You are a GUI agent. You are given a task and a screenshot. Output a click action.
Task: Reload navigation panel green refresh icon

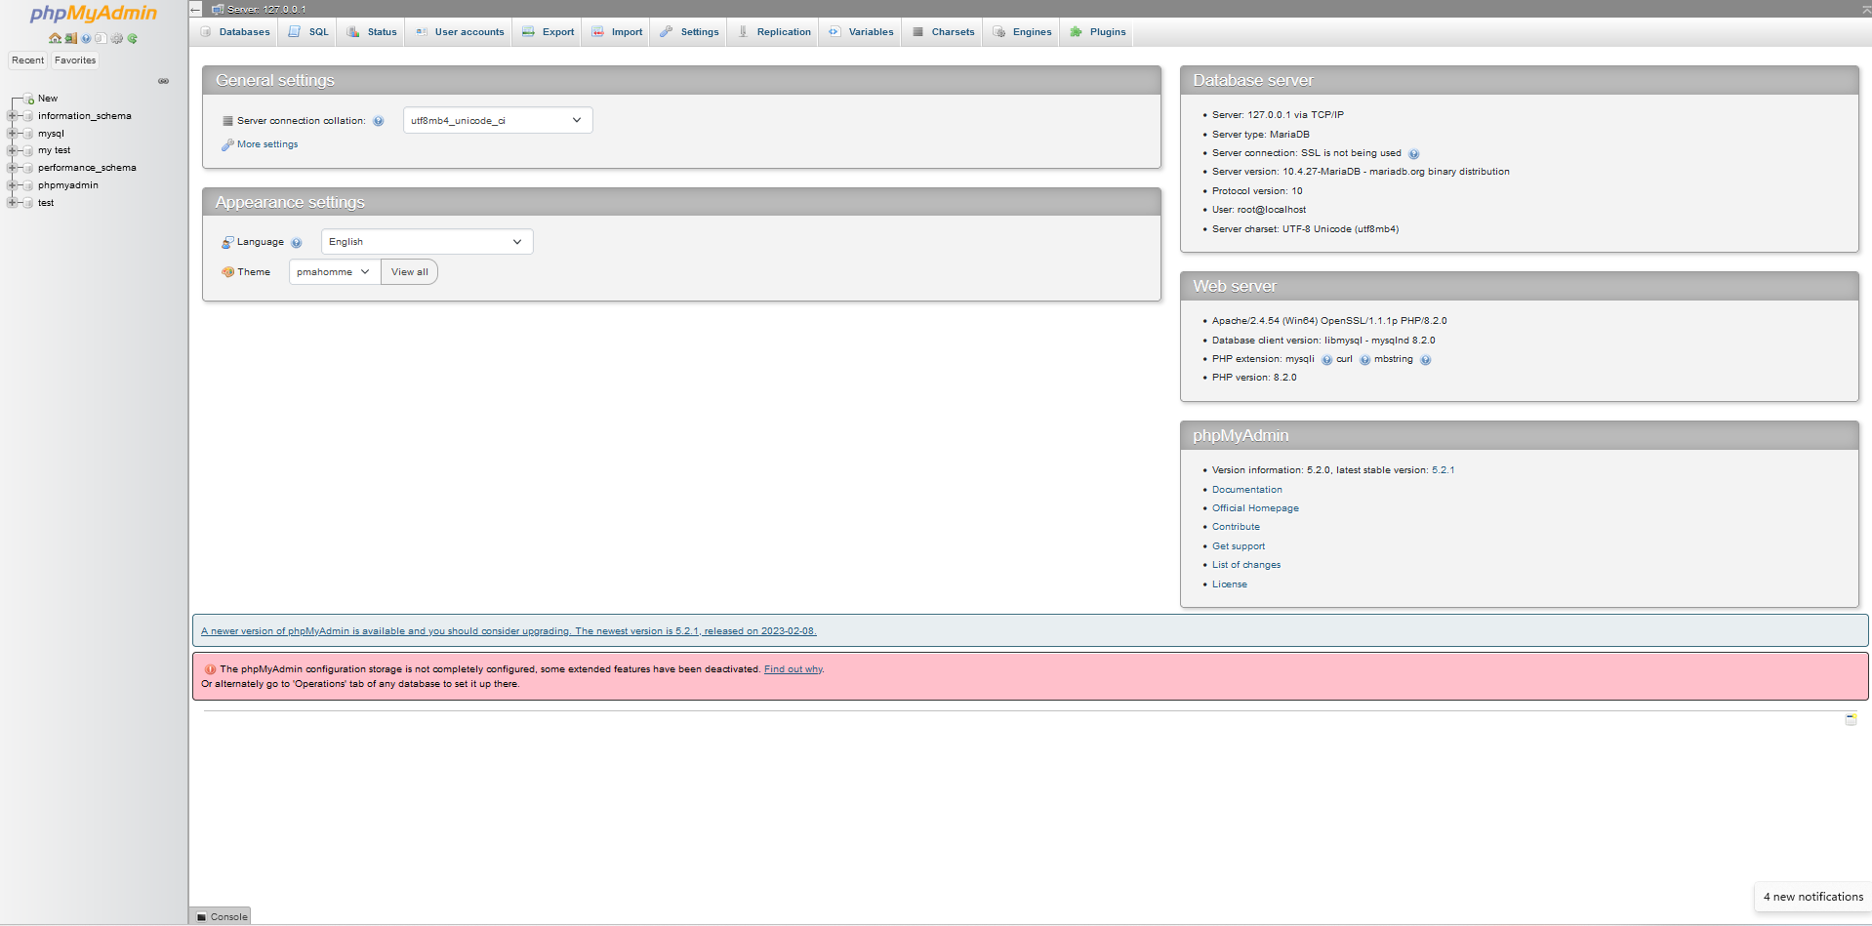(x=132, y=39)
